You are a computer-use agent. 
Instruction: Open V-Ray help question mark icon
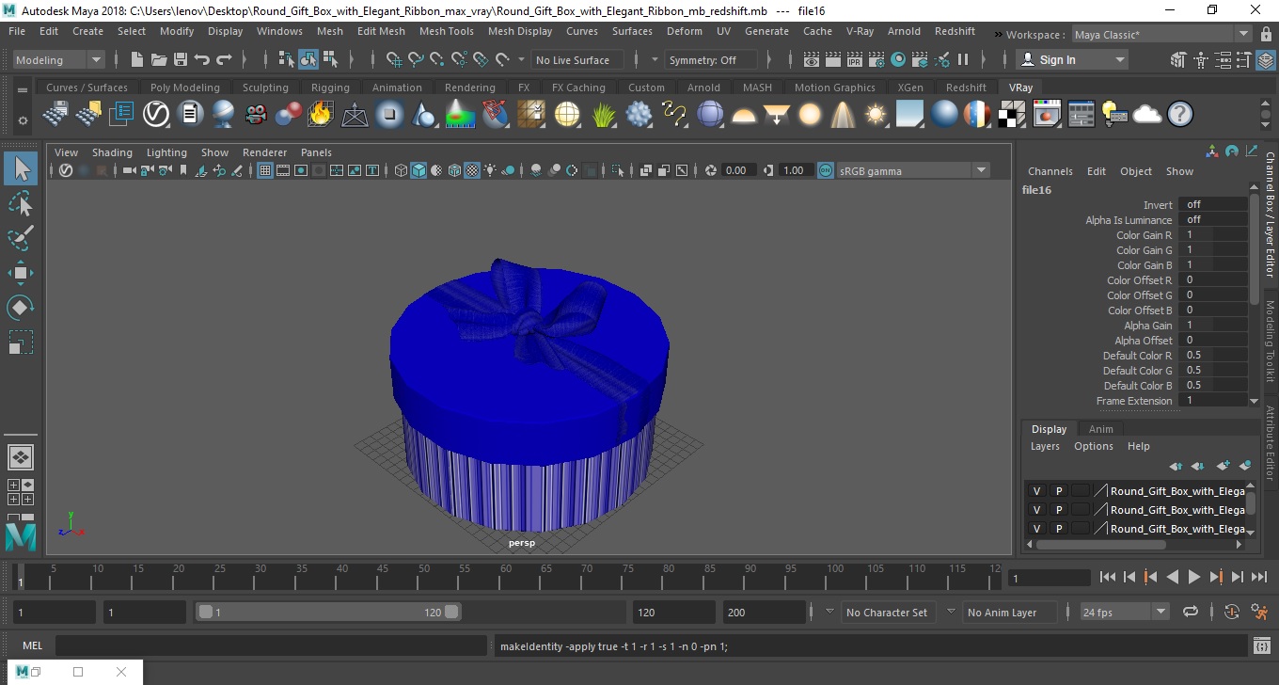click(1180, 115)
